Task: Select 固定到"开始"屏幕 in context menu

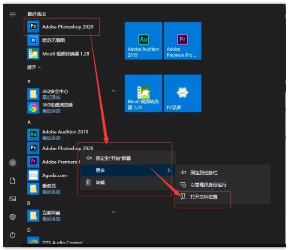Action: [x=113, y=158]
